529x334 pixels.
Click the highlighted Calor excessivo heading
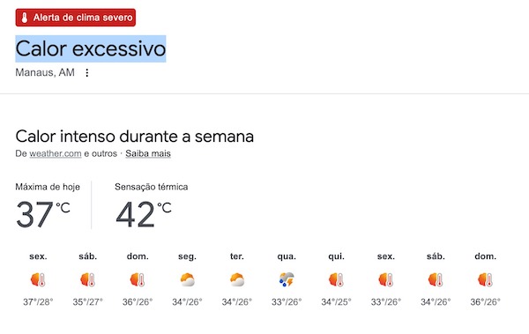[91, 48]
